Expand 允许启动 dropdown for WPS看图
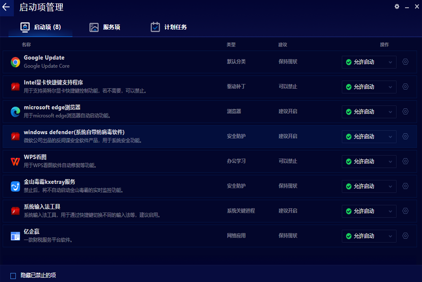422x282 pixels. pyautogui.click(x=369, y=162)
